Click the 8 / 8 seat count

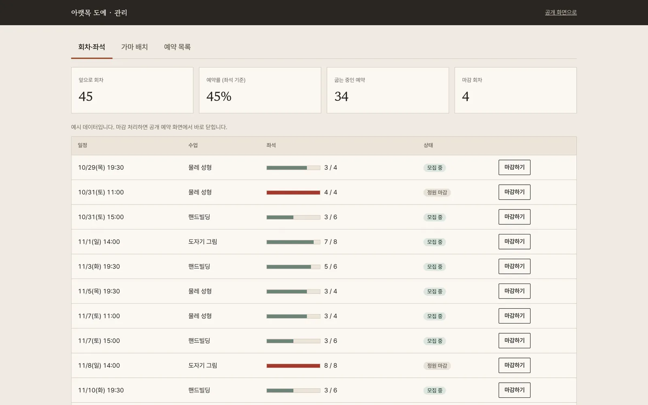[x=330, y=365]
